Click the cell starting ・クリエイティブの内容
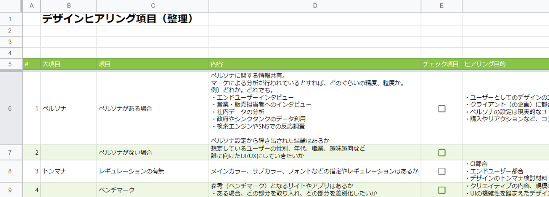The height and width of the screenshot is (197, 549). click(x=506, y=190)
